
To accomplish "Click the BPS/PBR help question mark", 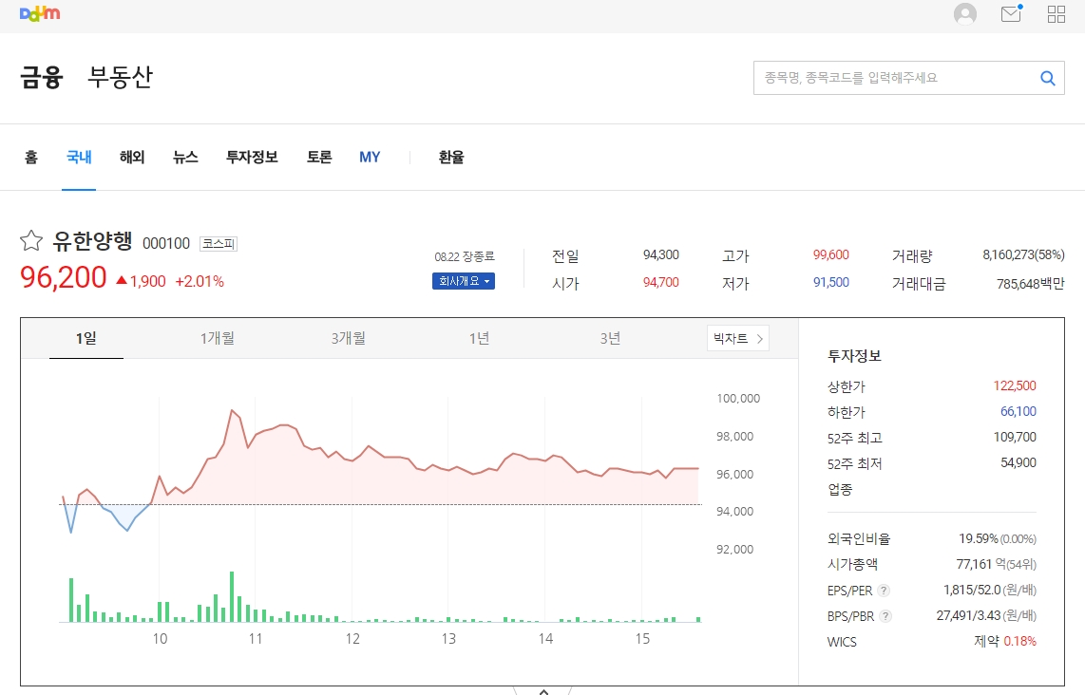I will [x=886, y=615].
